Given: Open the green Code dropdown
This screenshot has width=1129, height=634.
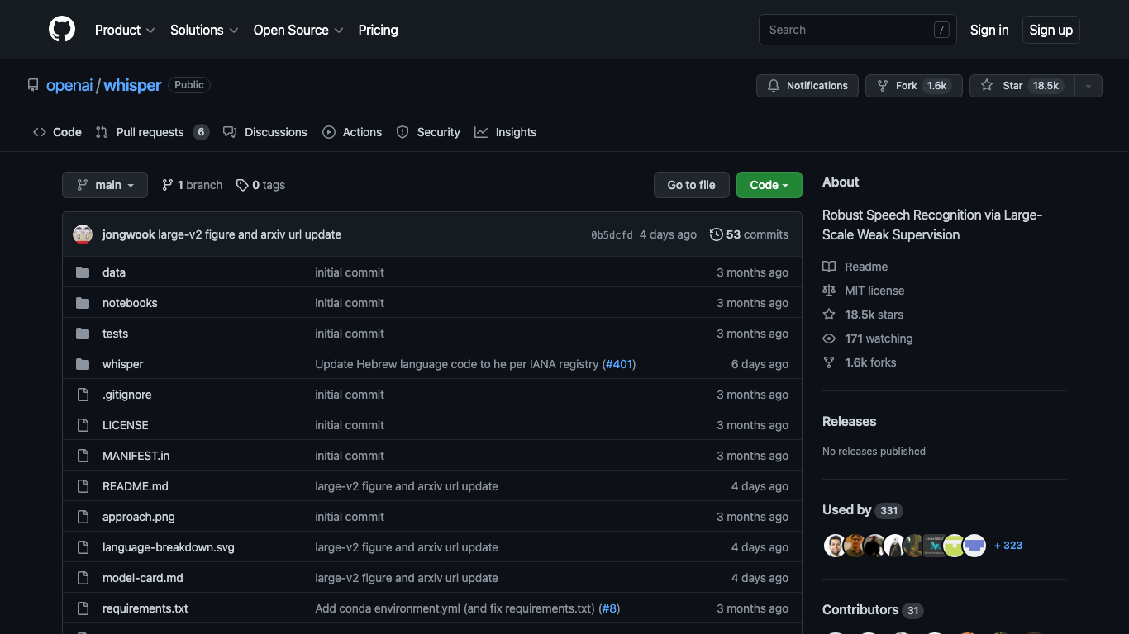Looking at the screenshot, I should click(769, 185).
